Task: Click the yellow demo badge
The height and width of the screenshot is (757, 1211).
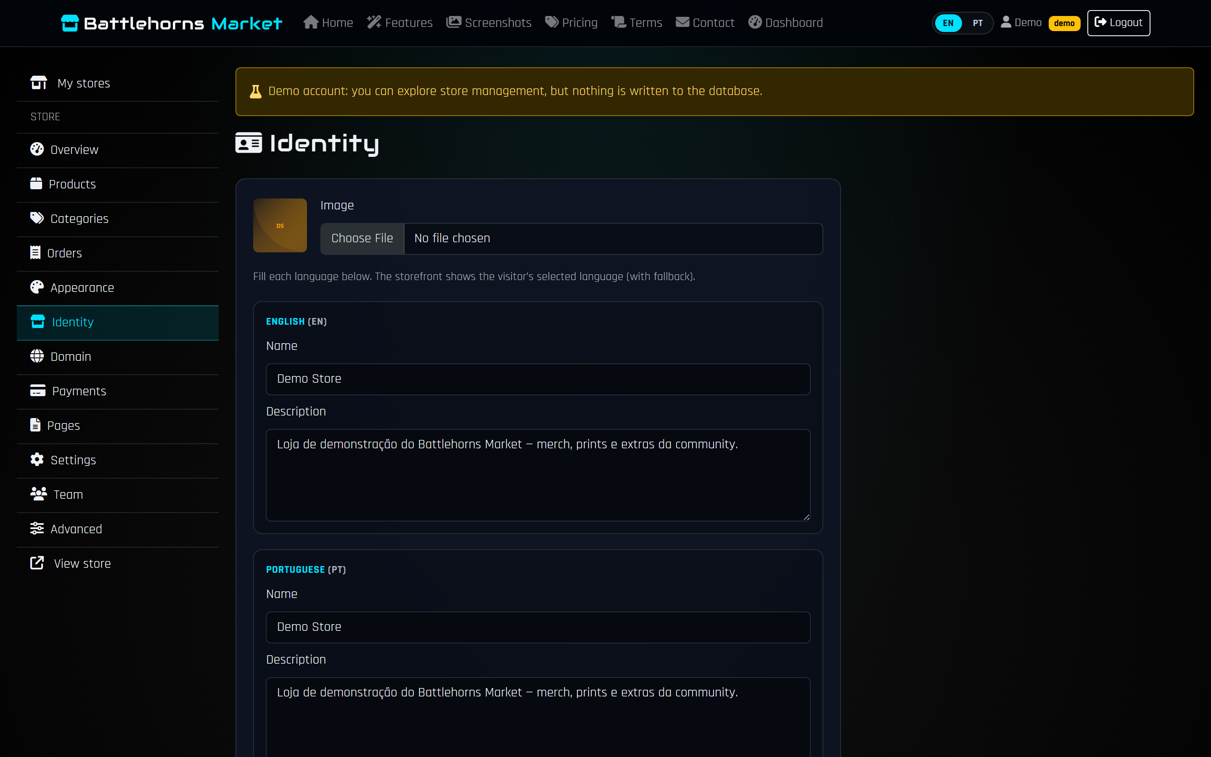Action: 1064,23
